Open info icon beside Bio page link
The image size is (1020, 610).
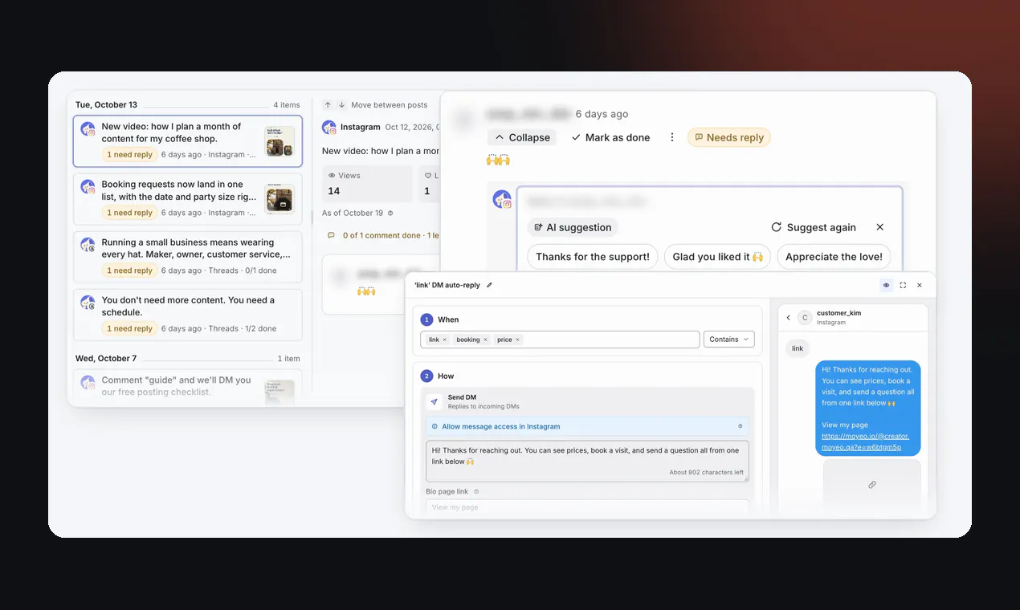tap(476, 491)
